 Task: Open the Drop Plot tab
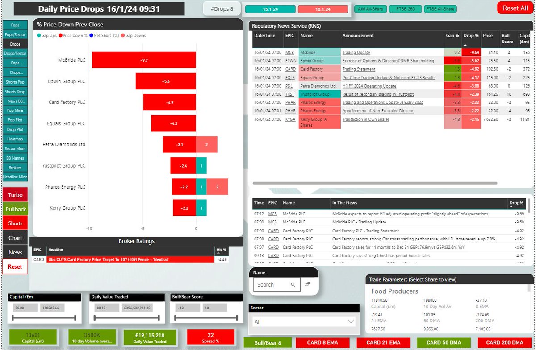pos(15,130)
